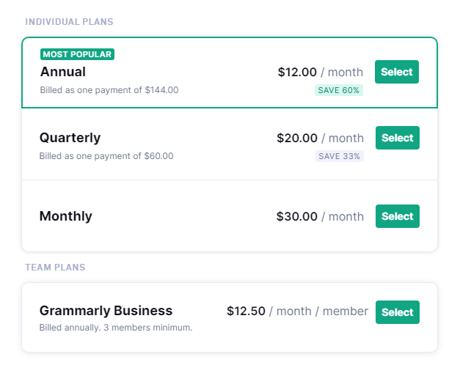460x376 pixels.
Task: Click the Individual Plans heading
Action: (x=70, y=22)
